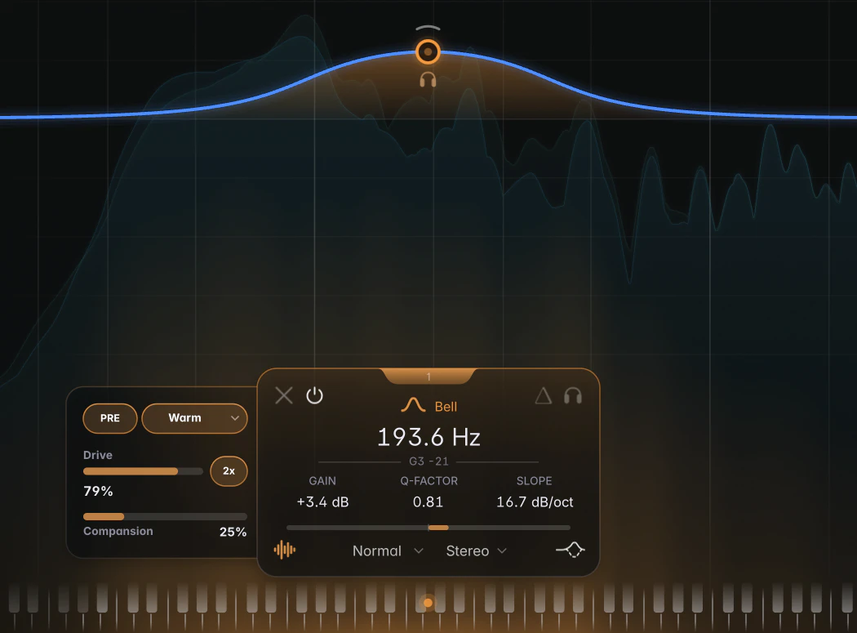The height and width of the screenshot is (633, 857).
Task: Open the Stereo channel dropdown
Action: (x=476, y=551)
